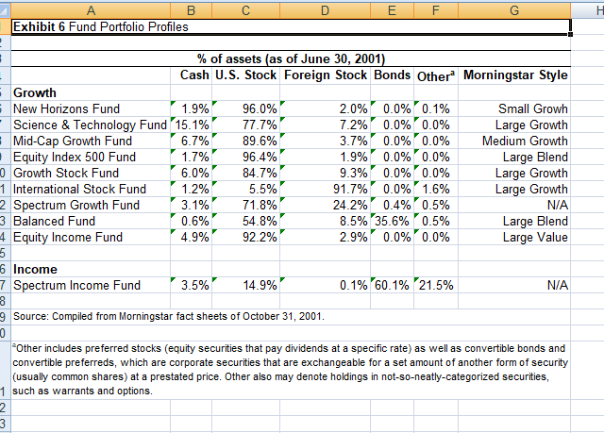Click the 24.2% Foreign Stock value
This screenshot has height=433, width=604.
[325, 205]
